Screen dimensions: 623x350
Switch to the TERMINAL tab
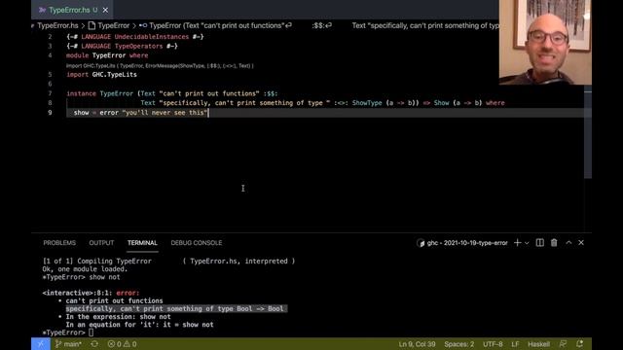(142, 243)
